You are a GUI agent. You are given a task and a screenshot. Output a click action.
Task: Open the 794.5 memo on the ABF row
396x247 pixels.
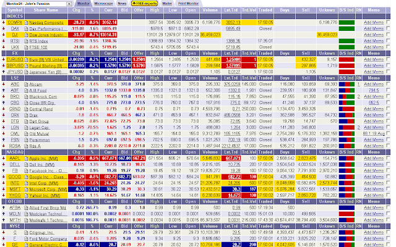click(374, 90)
